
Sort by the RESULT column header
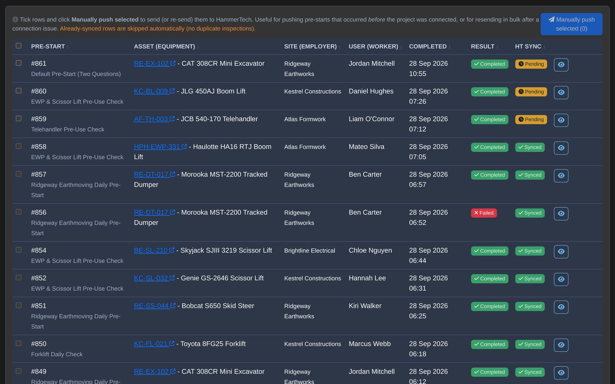pos(484,46)
